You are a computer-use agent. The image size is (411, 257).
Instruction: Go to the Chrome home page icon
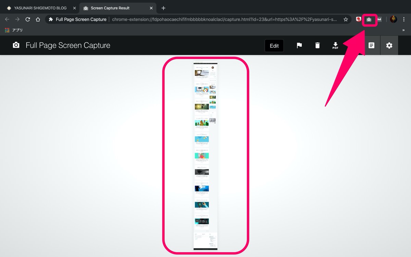click(38, 20)
